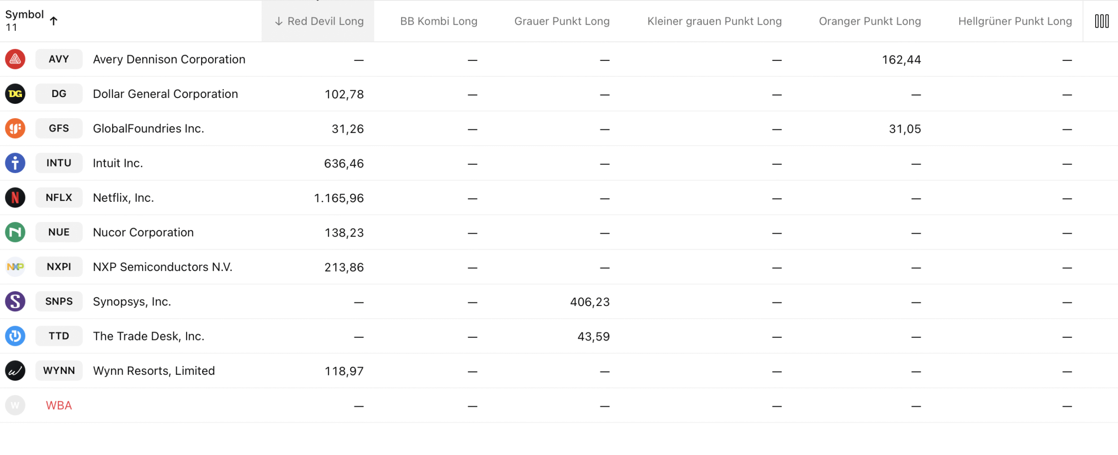This screenshot has height=455, width=1118.
Task: Click the GlobalFoundries orange logo icon
Action: click(15, 128)
